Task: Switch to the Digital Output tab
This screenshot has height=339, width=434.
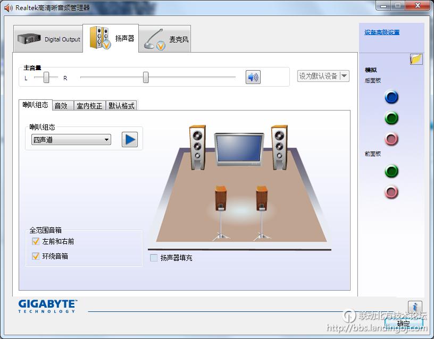Action: coord(48,39)
